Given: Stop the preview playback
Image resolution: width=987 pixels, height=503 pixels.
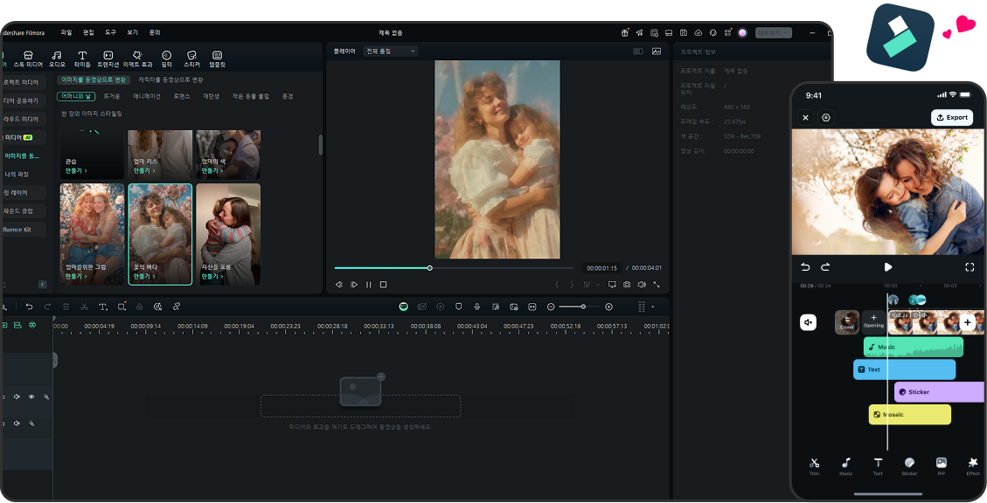Looking at the screenshot, I should click(x=383, y=285).
